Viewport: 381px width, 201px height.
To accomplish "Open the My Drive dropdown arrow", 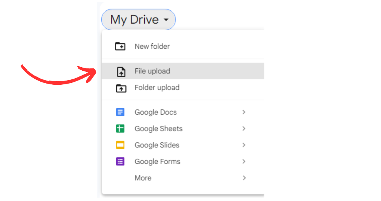I will pyautogui.click(x=166, y=20).
